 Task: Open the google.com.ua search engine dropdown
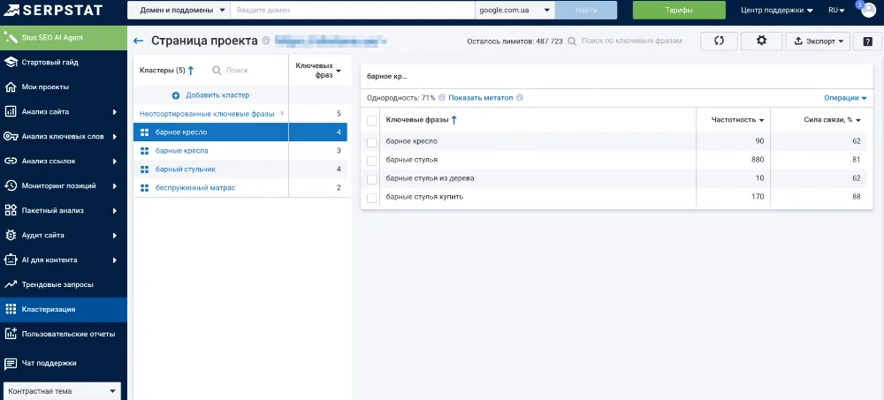[x=514, y=10]
